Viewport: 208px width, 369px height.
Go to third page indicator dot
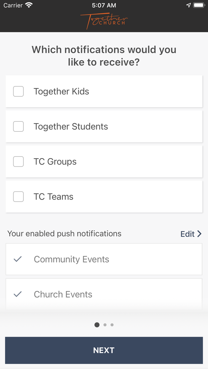point(112,325)
